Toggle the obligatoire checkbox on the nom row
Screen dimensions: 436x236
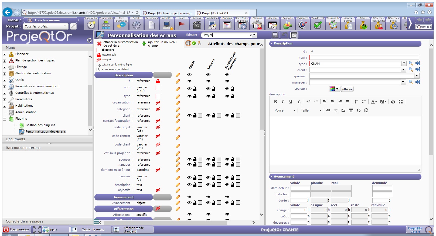click(158, 88)
